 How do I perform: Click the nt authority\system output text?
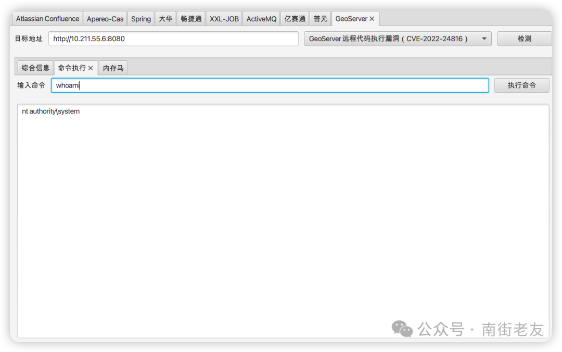(x=51, y=111)
